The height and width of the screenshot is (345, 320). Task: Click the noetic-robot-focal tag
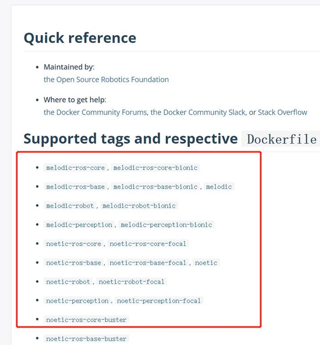[x=132, y=282]
